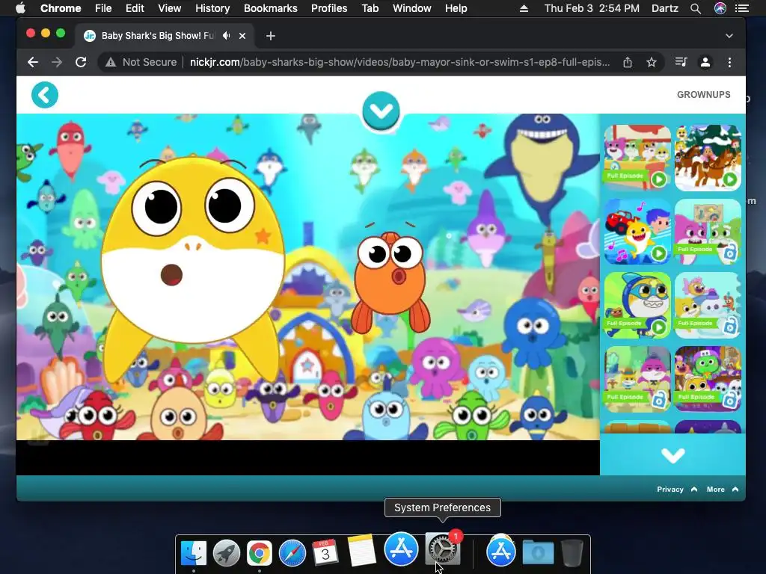Viewport: 766px width, 574px height.
Task: Expand the teal down-chevron above the video
Action: 381,111
